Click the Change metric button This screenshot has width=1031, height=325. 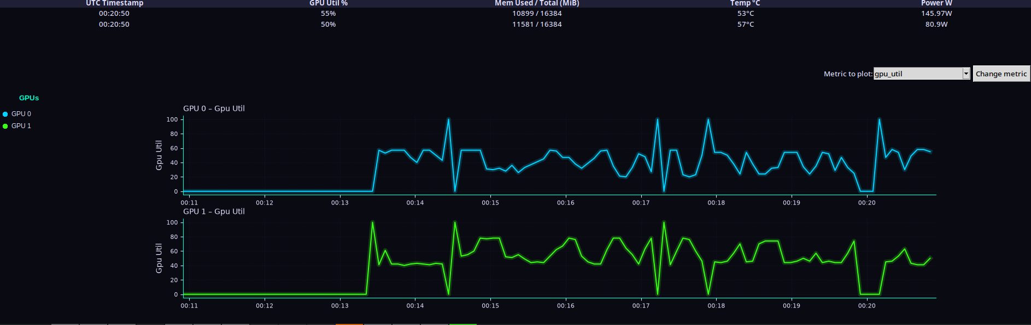[x=1001, y=74]
